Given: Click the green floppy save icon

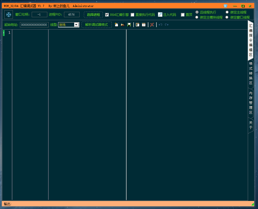Looking at the screenshot, I should pos(129,25).
